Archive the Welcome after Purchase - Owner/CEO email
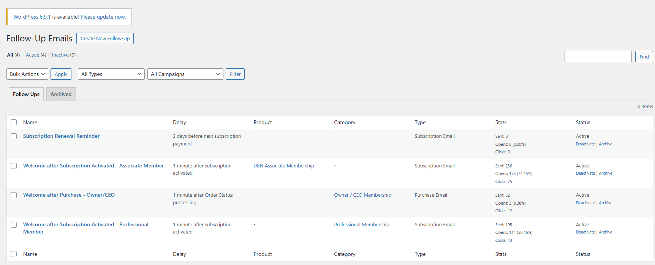The image size is (655, 265). (606, 203)
